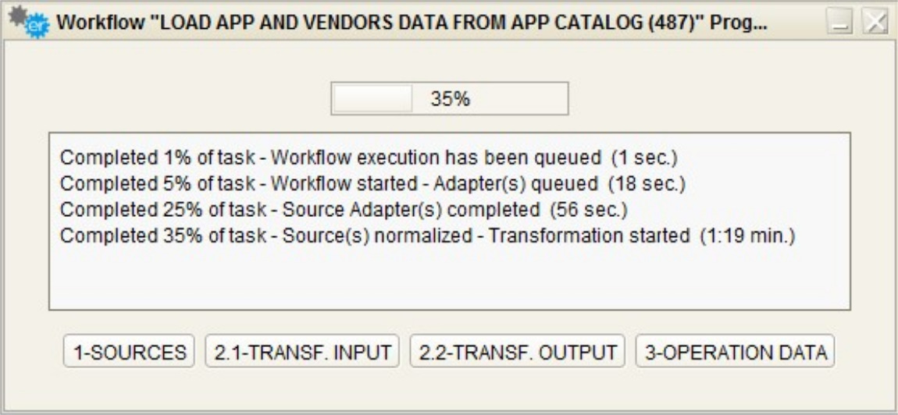Click the gear application icon in title bar

click(x=27, y=22)
